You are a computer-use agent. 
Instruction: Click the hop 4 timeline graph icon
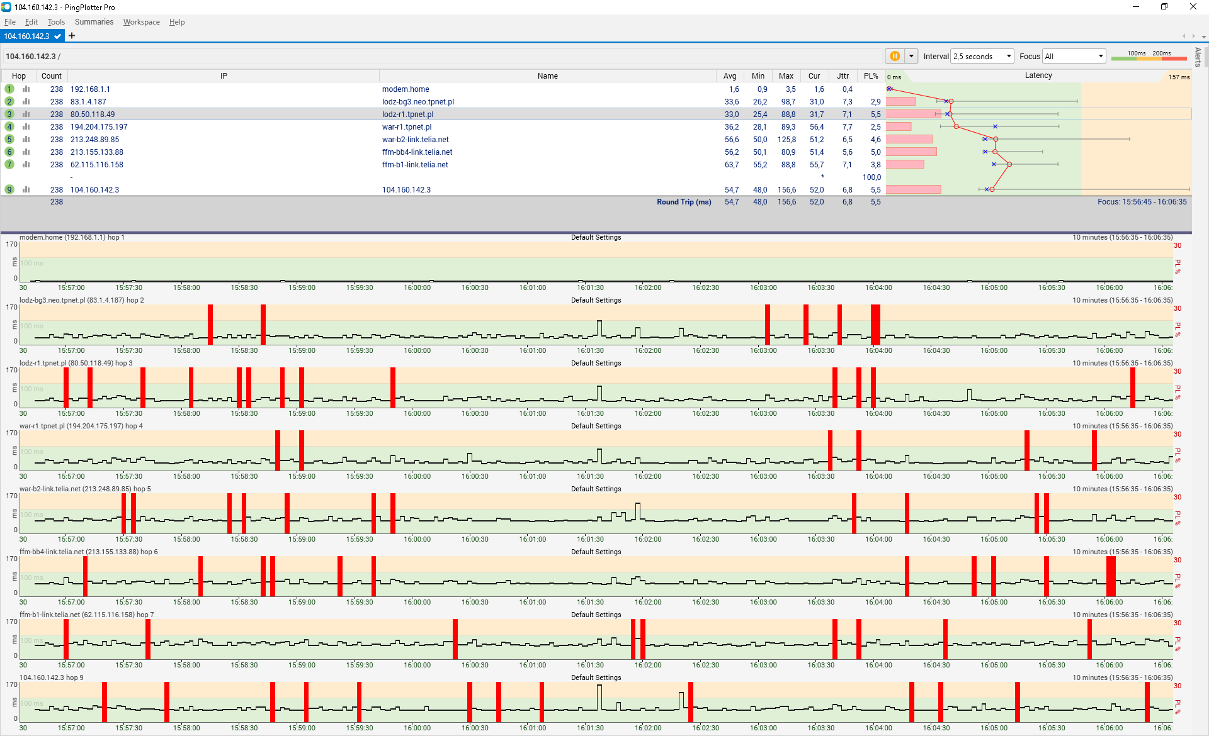click(26, 127)
